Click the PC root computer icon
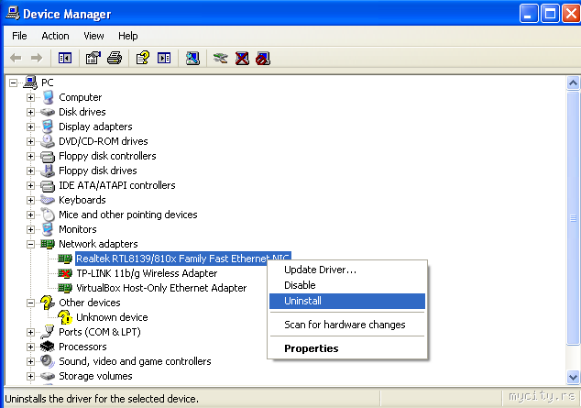This screenshot has height=408, width=581. tap(30, 83)
